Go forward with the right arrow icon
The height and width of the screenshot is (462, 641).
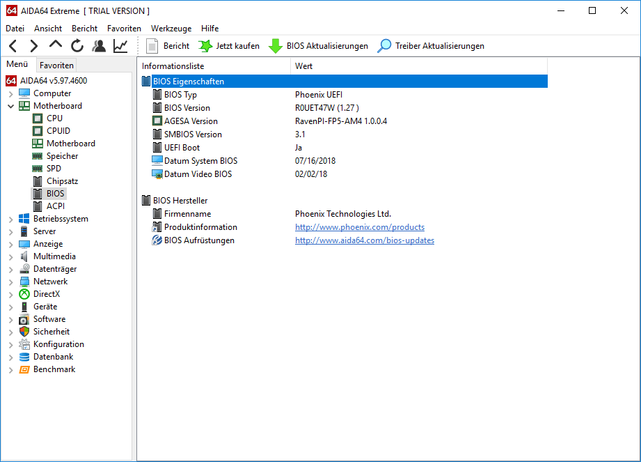34,46
